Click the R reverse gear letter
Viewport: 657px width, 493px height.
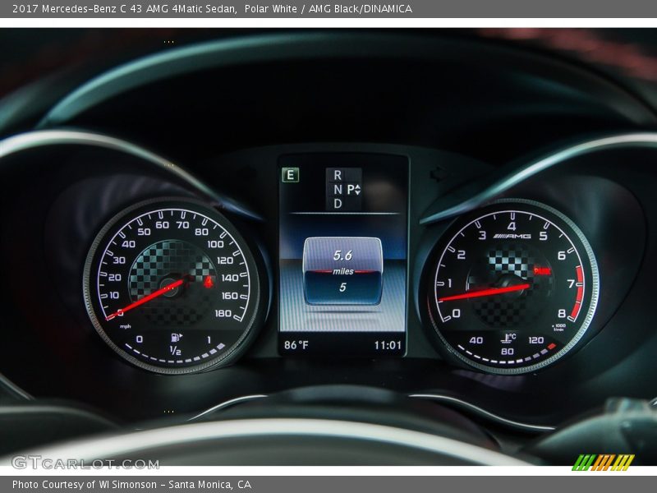click(x=338, y=175)
